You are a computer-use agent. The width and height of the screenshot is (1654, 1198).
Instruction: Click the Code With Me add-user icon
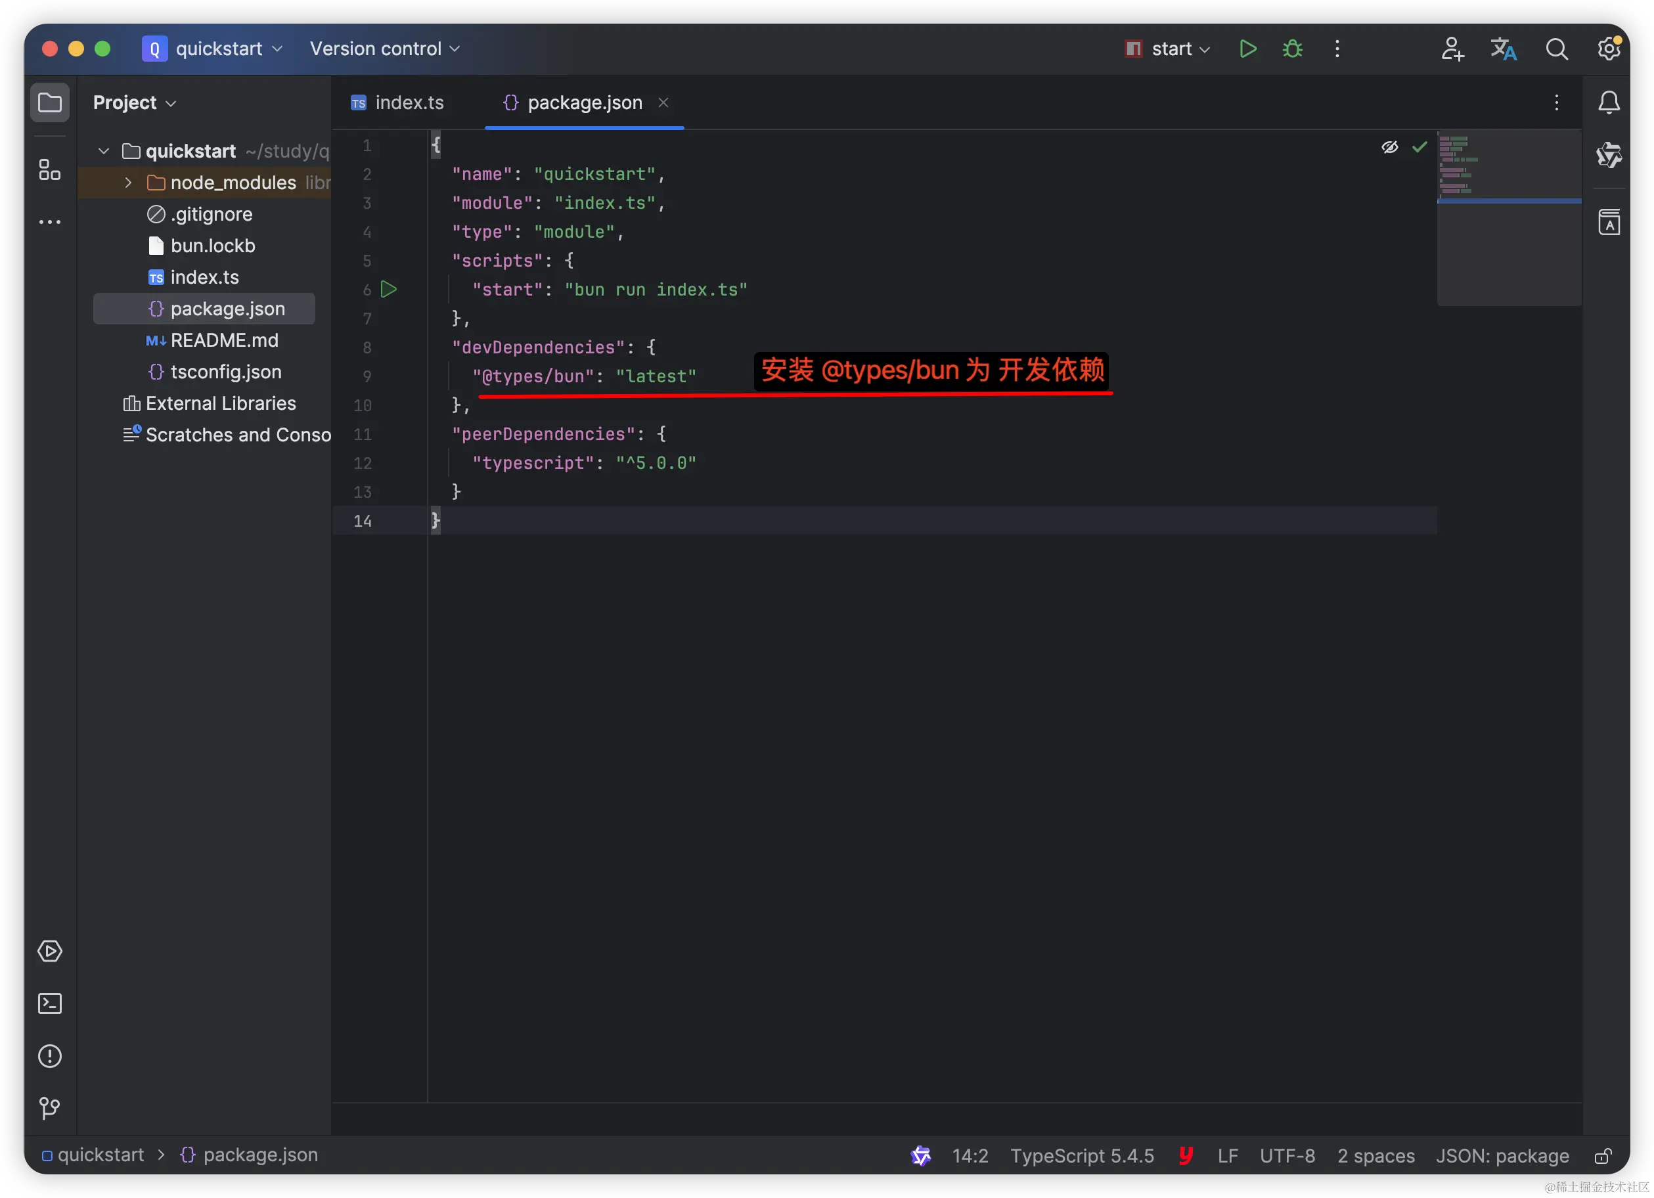(x=1452, y=49)
